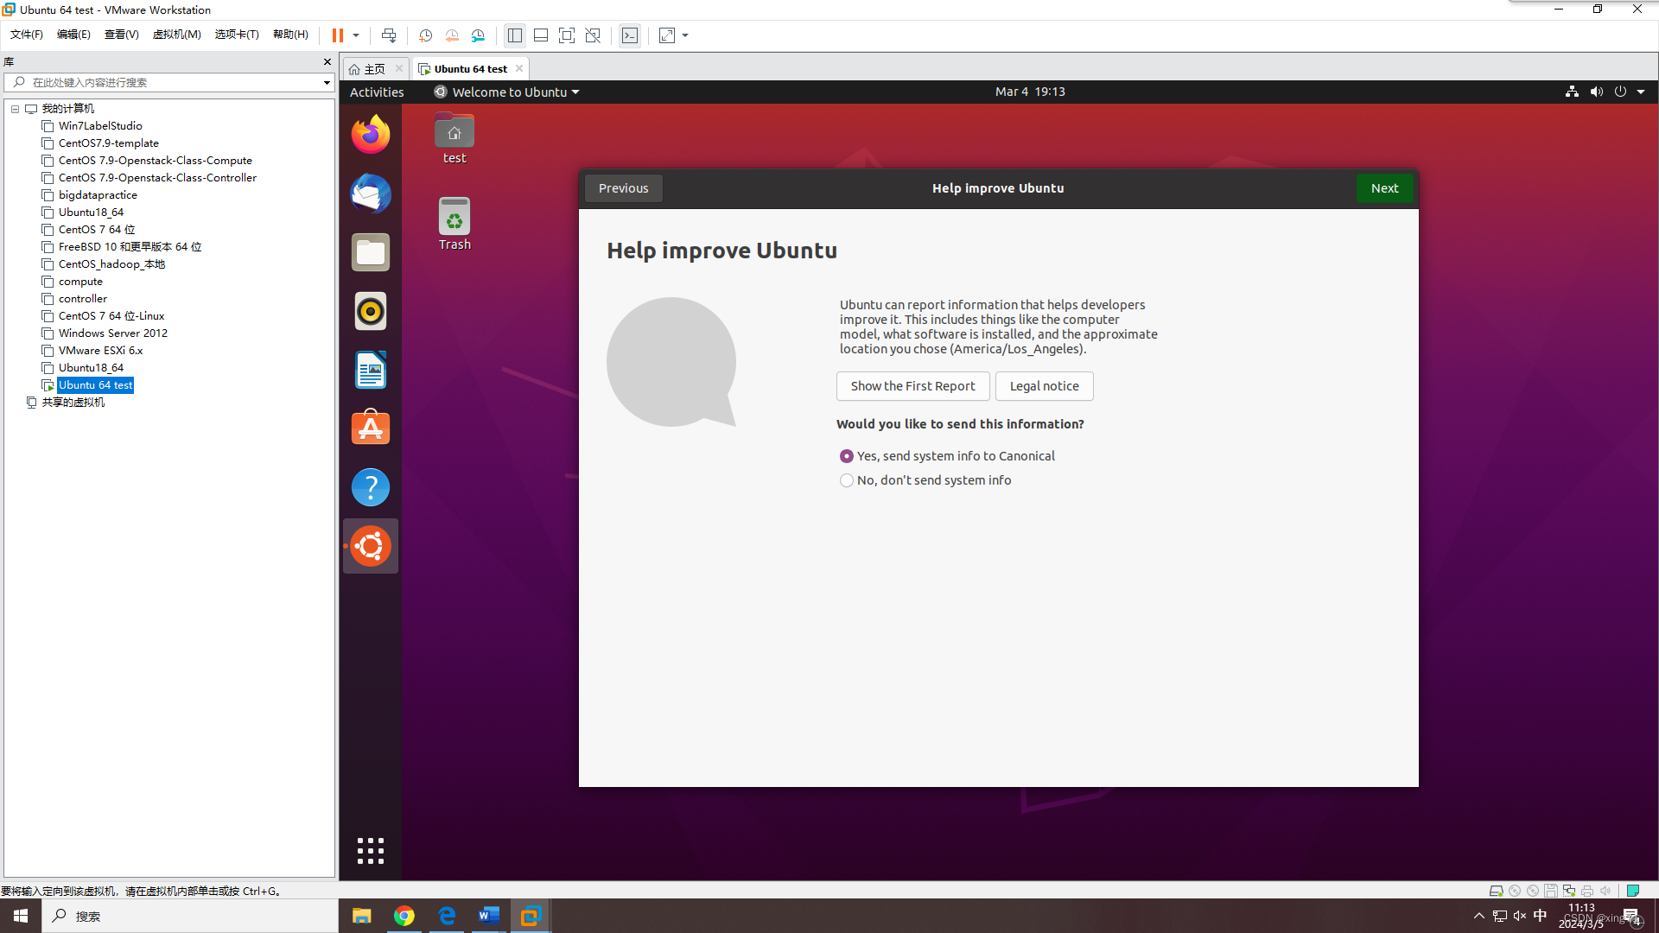This screenshot has width=1659, height=933.
Task: Open the Show Applications grid in the dock
Action: tap(370, 851)
